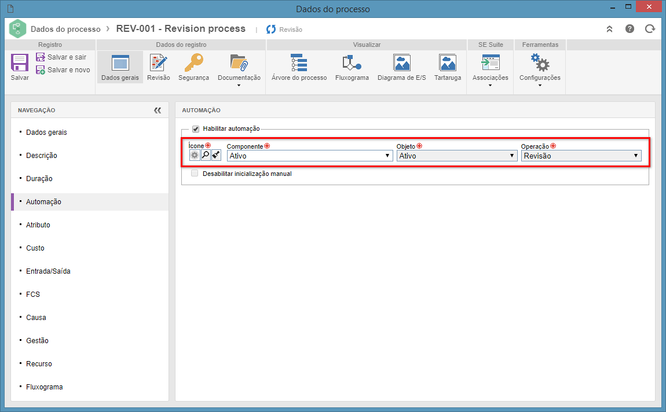666x412 pixels.
Task: Uncheck Habilitar automação checkbox
Action: [x=196, y=128]
